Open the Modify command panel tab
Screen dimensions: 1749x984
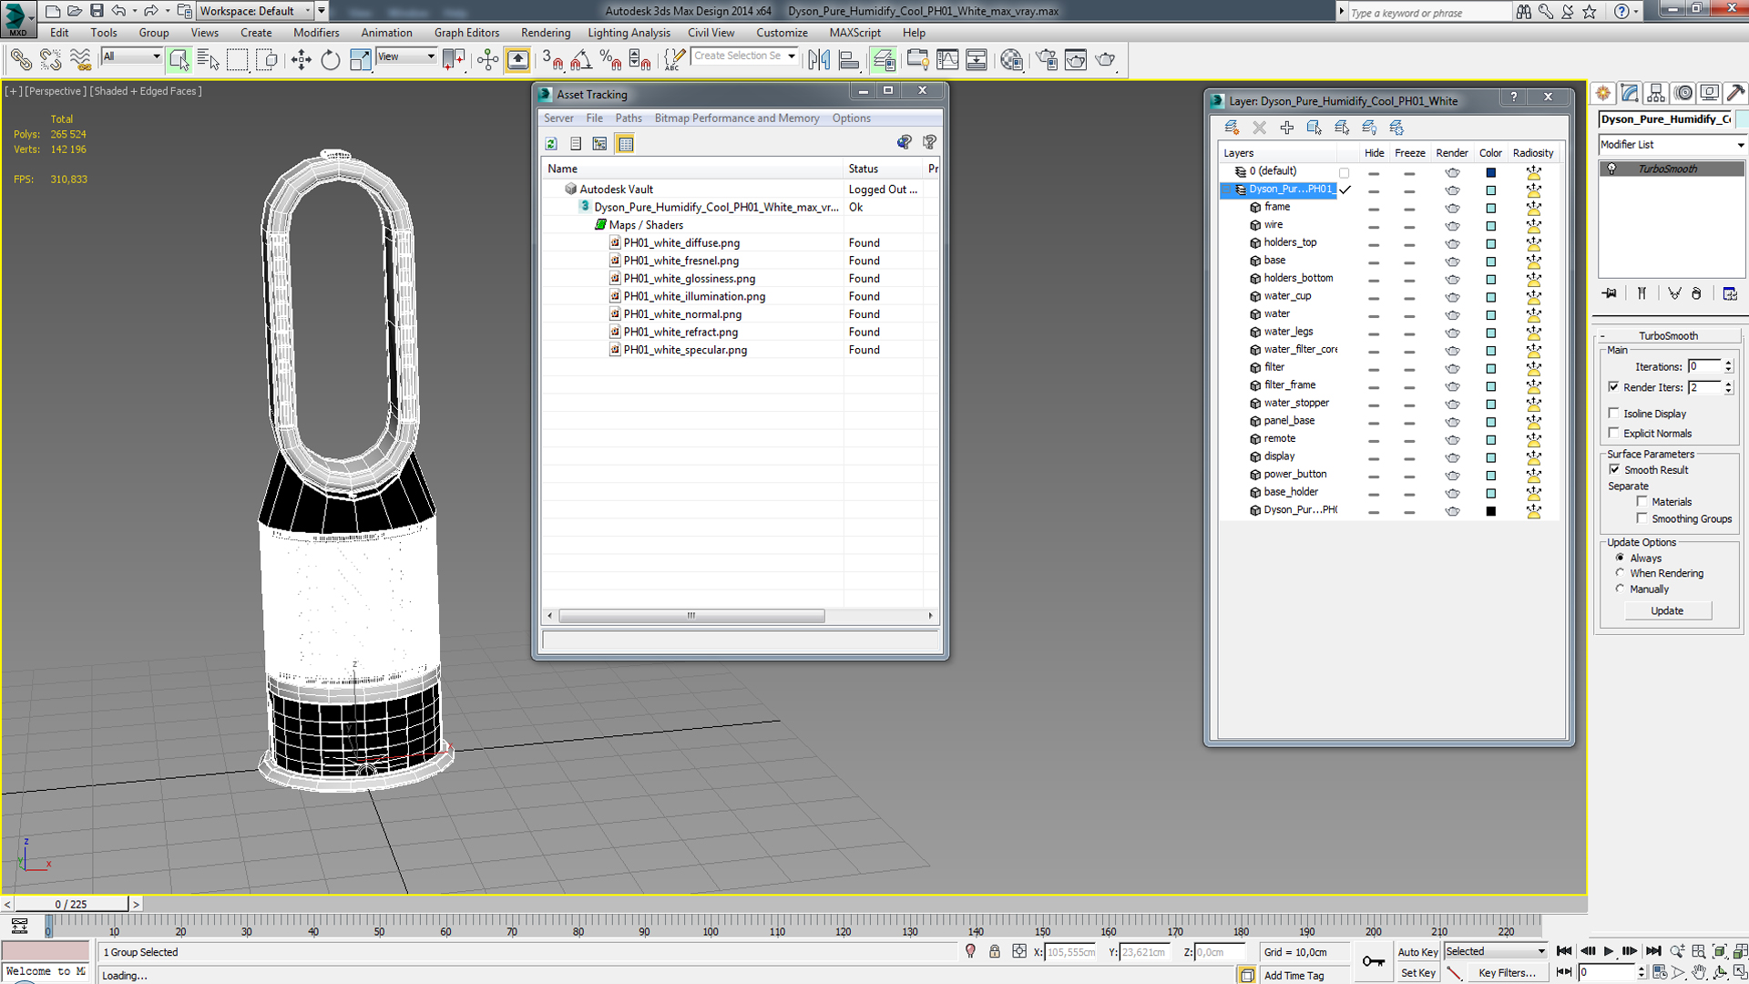coord(1630,93)
